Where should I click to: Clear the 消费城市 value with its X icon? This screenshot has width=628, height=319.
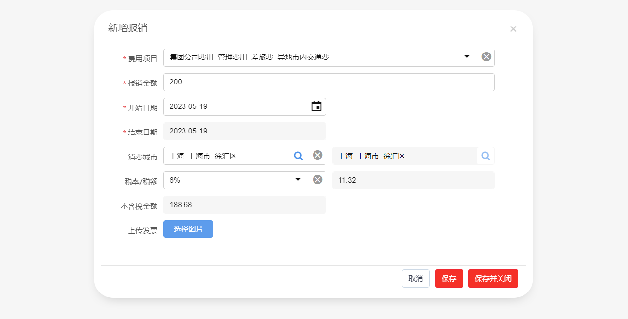318,155
